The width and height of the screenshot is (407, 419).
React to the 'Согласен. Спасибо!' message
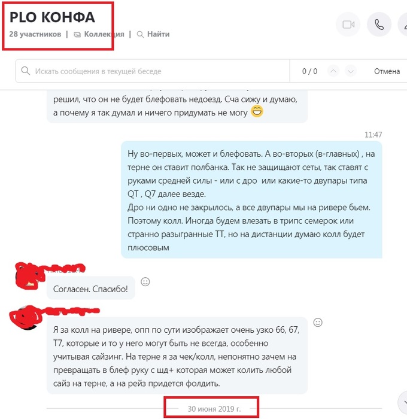point(145,282)
